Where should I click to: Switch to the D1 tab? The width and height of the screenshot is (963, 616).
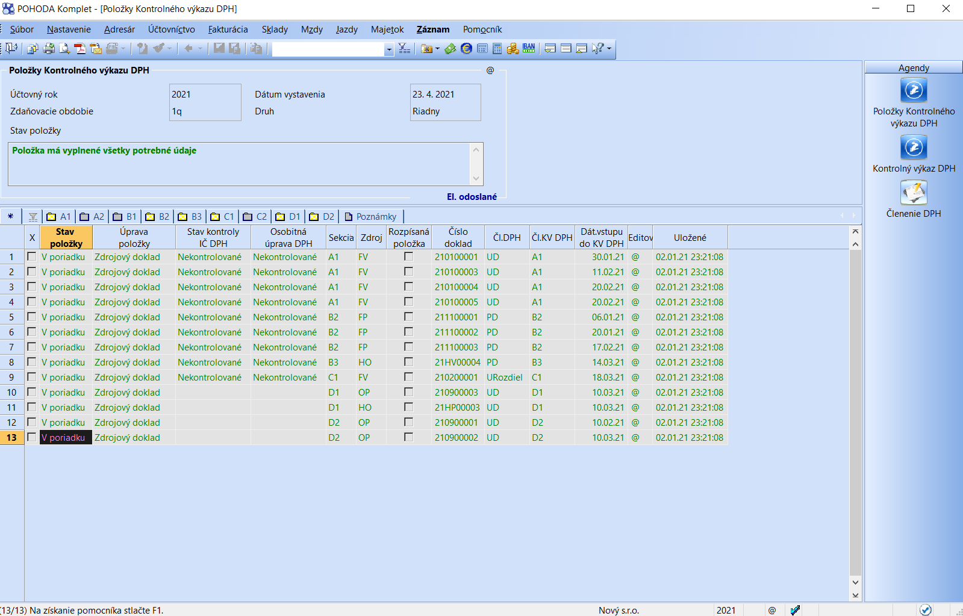[287, 216]
